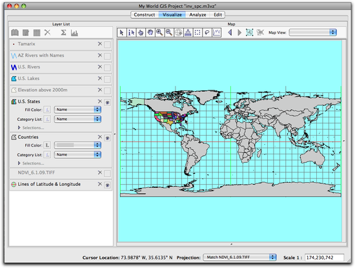The width and height of the screenshot is (355, 268).
Task: Show the NDVI_6.1.09.TIFF layer
Action: [107, 174]
